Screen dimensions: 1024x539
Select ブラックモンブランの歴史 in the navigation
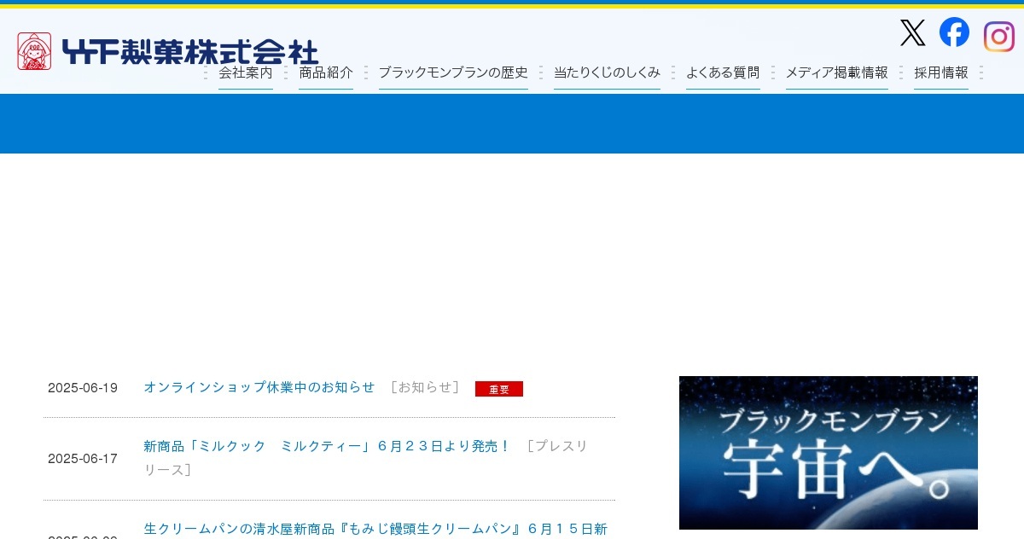(452, 73)
